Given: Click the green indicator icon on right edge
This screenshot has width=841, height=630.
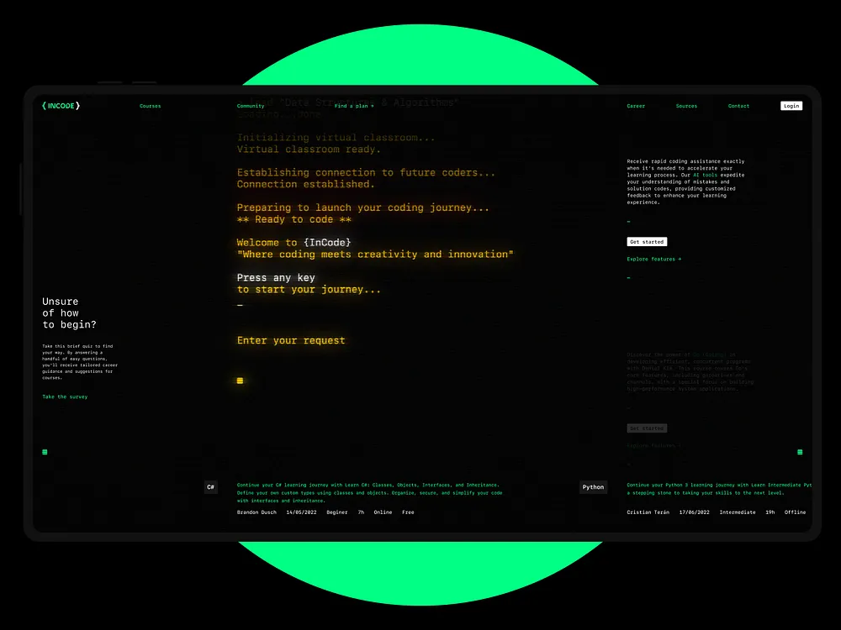Looking at the screenshot, I should 798,452.
